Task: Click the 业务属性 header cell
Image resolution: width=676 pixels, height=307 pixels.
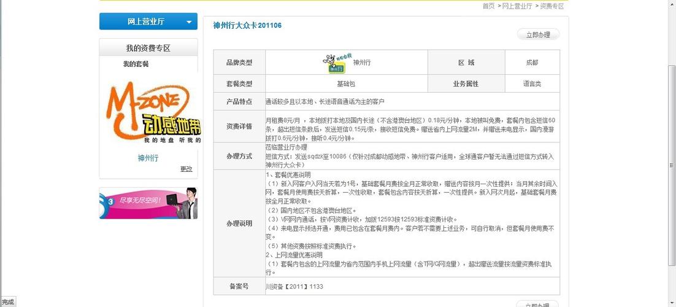Action: 466,84
